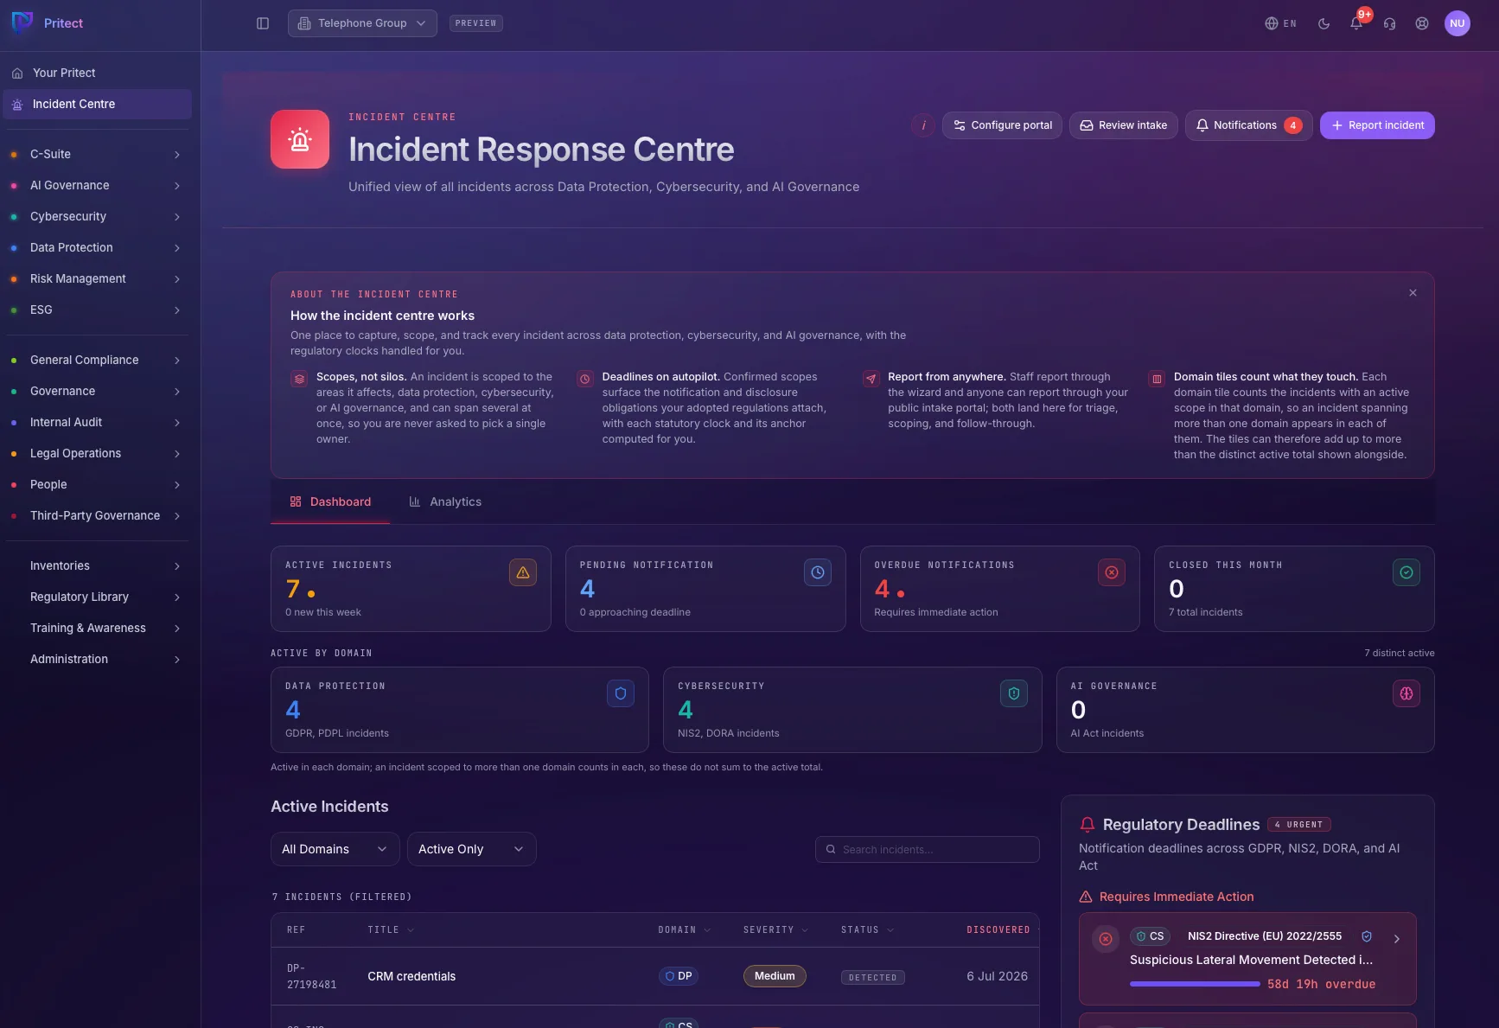Open Regulatory Library sidebar item

click(97, 597)
